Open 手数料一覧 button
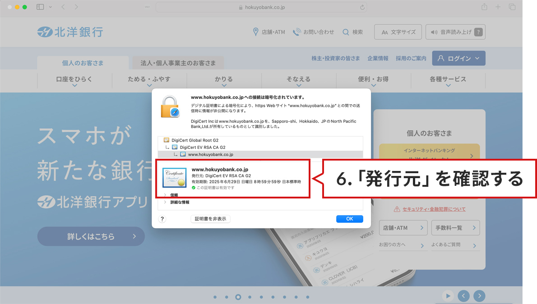The width and height of the screenshot is (537, 304). pyautogui.click(x=455, y=228)
